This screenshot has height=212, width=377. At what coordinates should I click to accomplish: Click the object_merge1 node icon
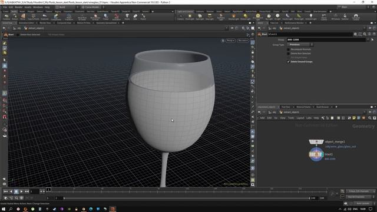(x=316, y=142)
